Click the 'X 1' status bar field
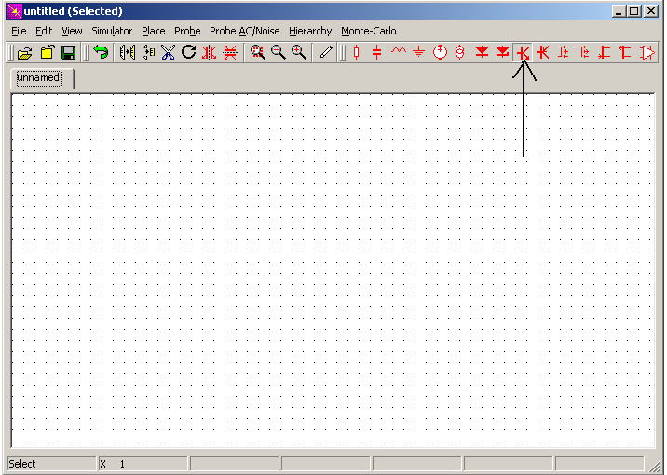Image resolution: width=667 pixels, height=475 pixels. pos(143,464)
